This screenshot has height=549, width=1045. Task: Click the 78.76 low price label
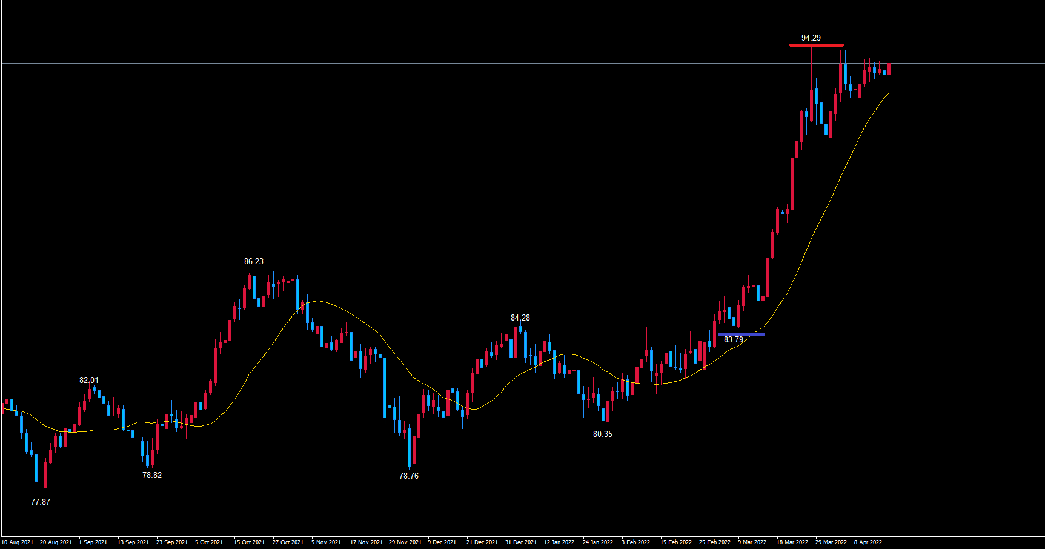408,476
